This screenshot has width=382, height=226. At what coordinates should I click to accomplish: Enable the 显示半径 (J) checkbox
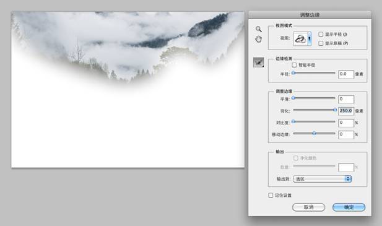click(x=321, y=34)
